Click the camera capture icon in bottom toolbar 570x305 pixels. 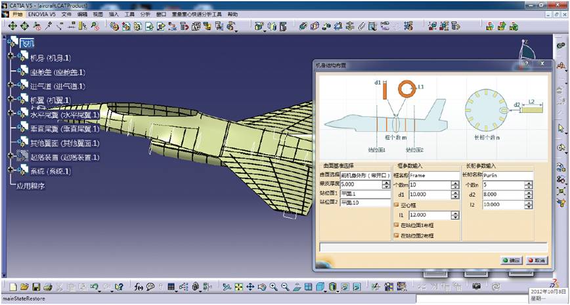pos(476,287)
